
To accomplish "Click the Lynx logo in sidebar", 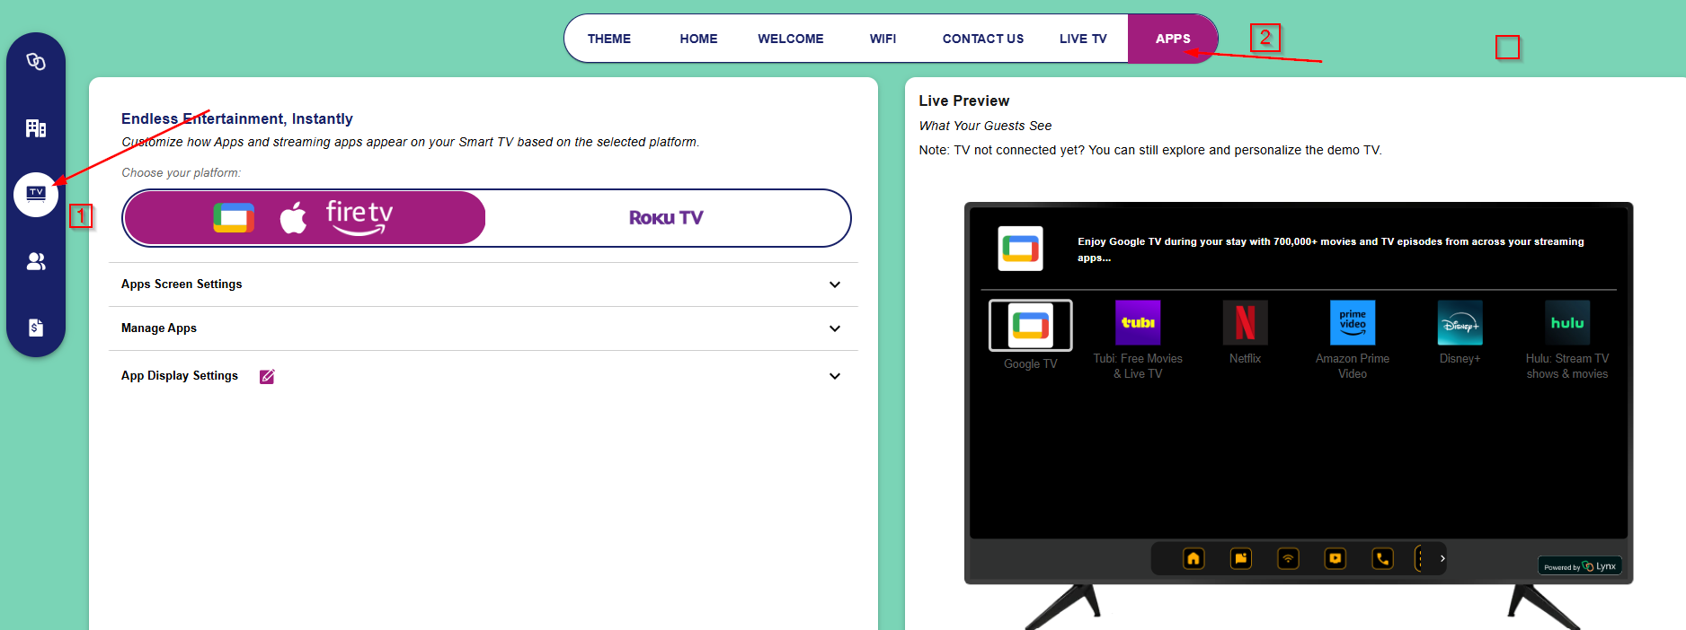I will [36, 62].
